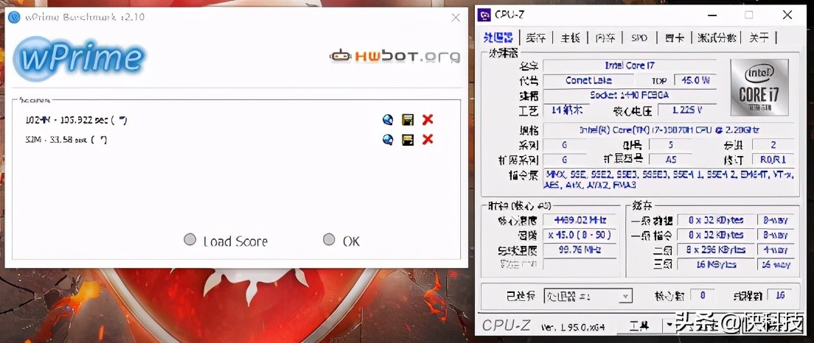
Task: Click the 14 纳米 technology value
Action: pyautogui.click(x=568, y=110)
